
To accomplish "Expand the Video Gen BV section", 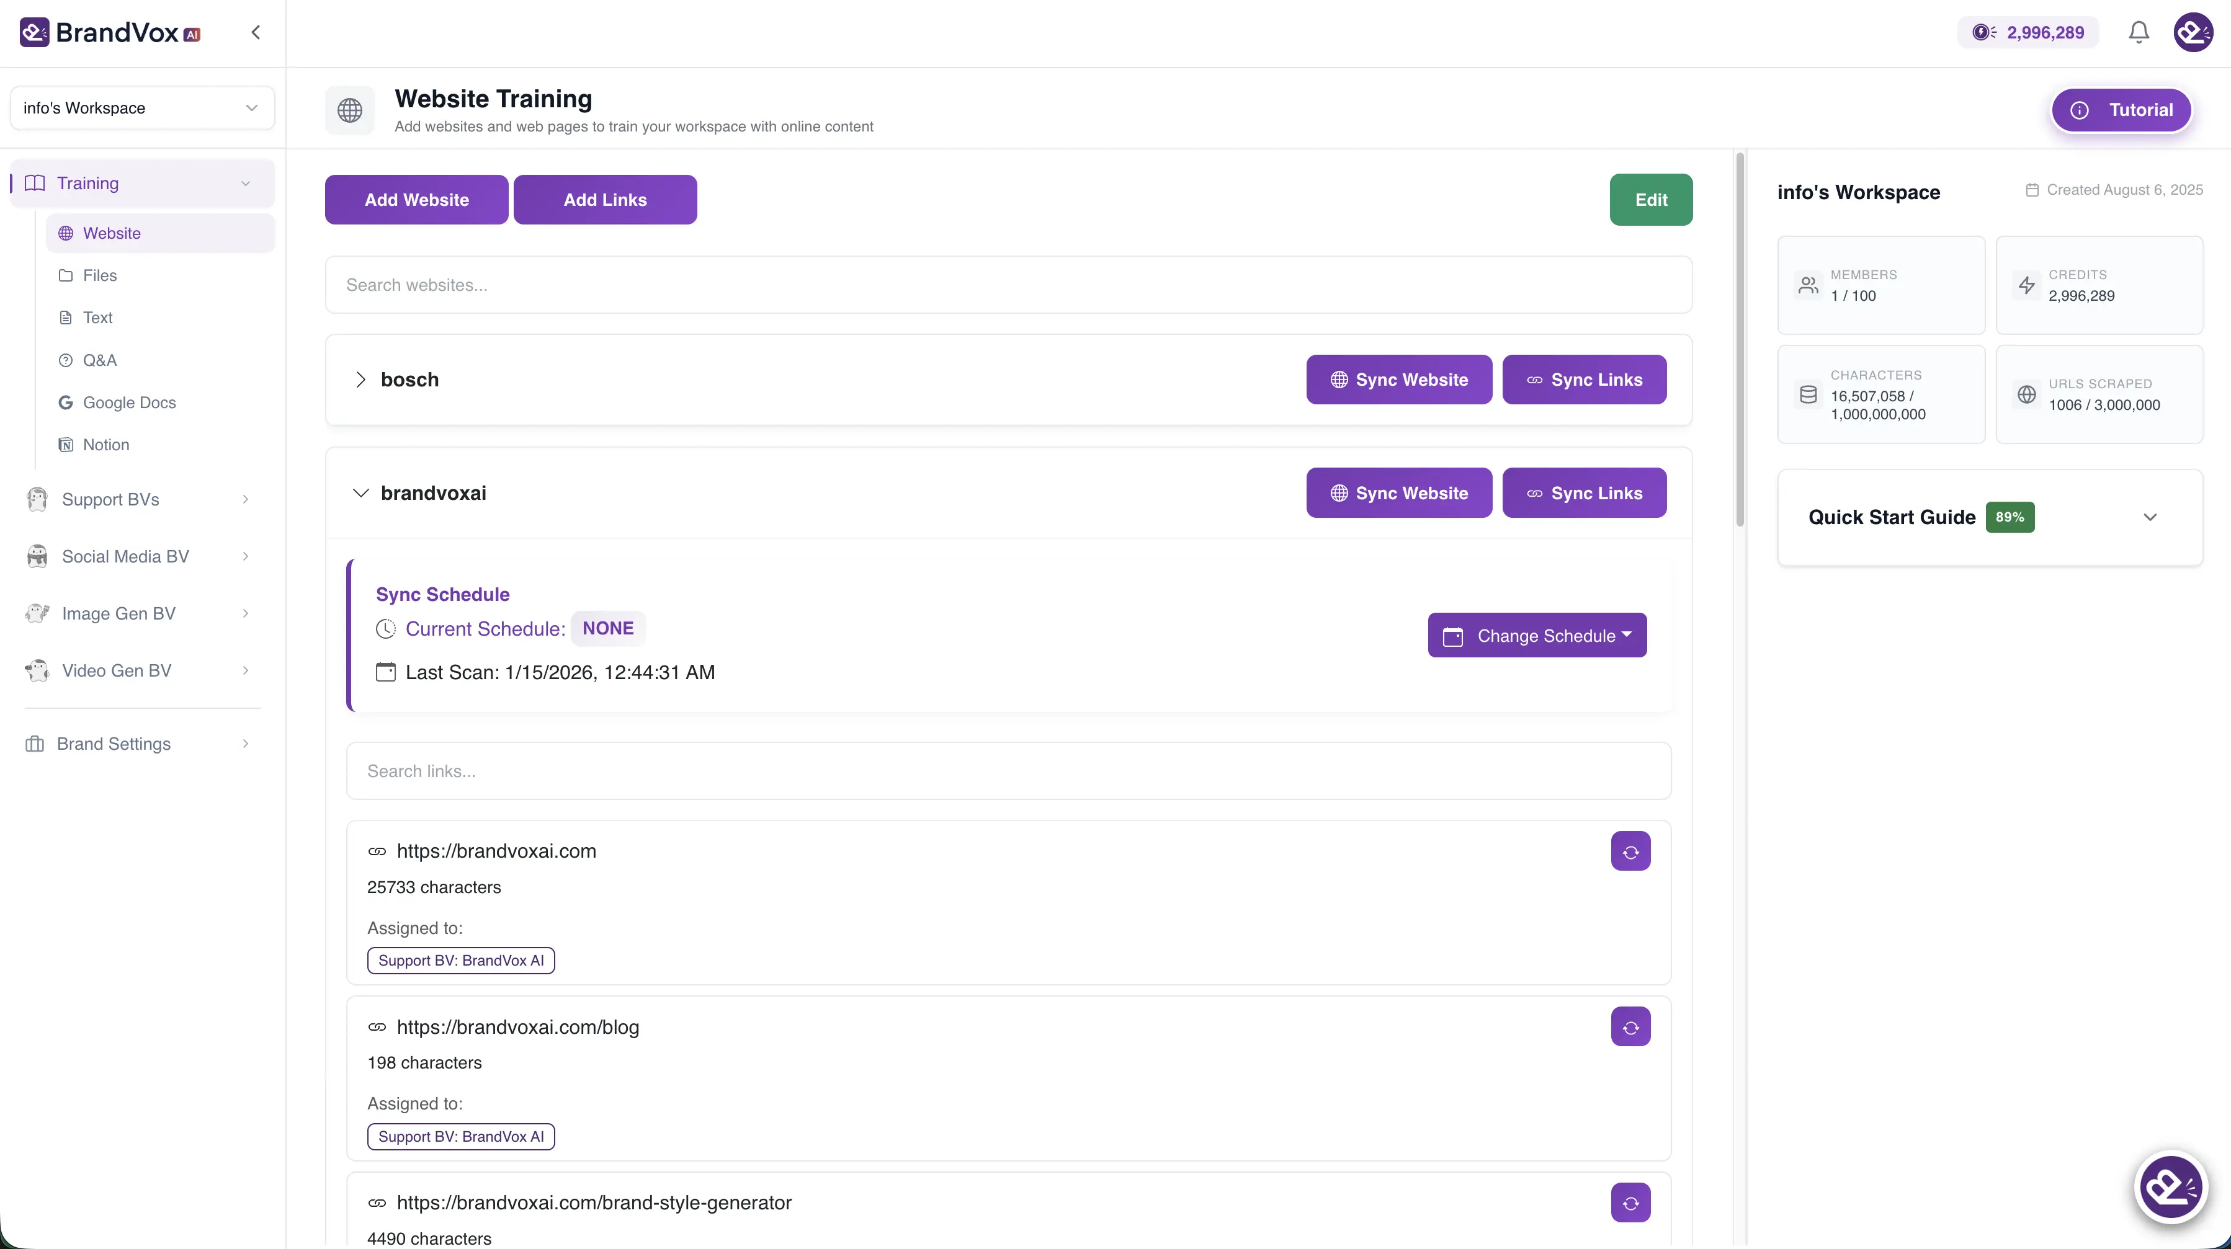I will 142,671.
